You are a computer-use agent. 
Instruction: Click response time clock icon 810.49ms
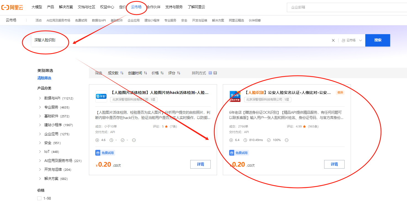point(245,140)
